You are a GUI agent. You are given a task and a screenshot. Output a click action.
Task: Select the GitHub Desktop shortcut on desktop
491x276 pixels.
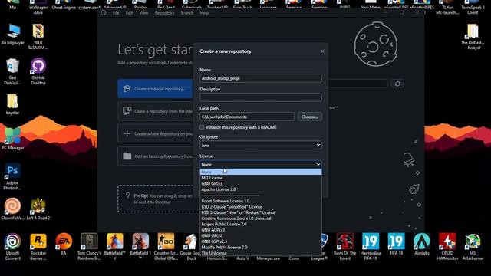(38, 71)
